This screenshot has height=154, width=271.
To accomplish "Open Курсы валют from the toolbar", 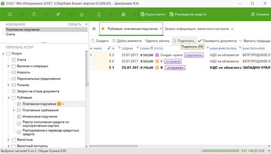I will click(x=153, y=14).
